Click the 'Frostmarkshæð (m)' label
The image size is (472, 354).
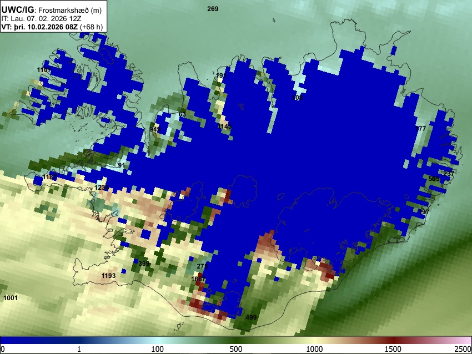(70, 10)
